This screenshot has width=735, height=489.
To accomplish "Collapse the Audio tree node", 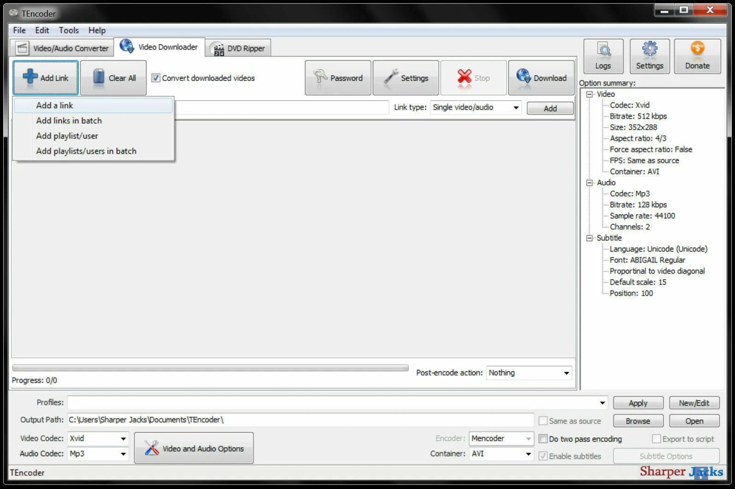I will click(589, 183).
